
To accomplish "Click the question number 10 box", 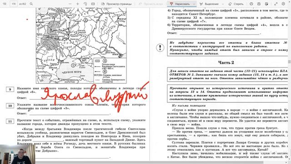I will [x=10, y=106].
